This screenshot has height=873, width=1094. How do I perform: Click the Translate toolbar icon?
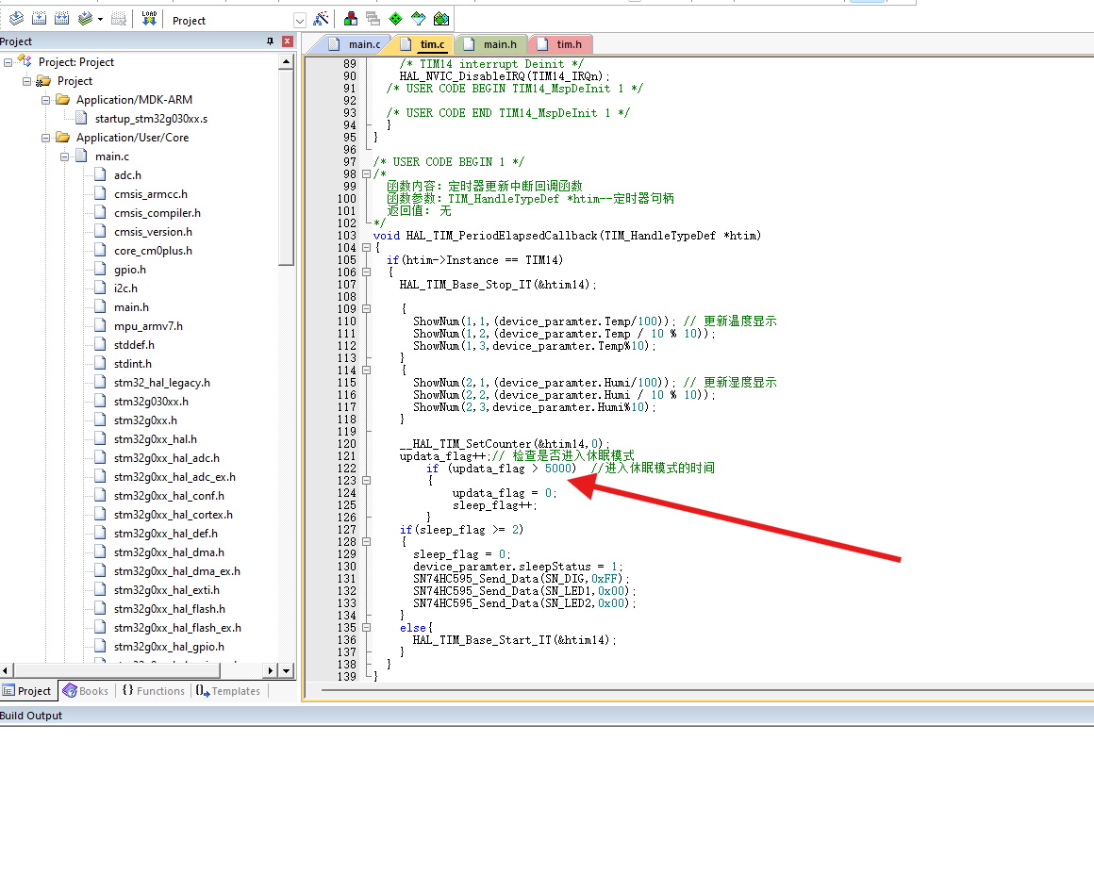(x=16, y=19)
